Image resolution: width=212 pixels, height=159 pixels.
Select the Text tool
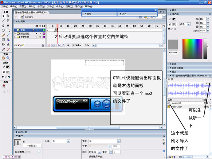click(8, 25)
